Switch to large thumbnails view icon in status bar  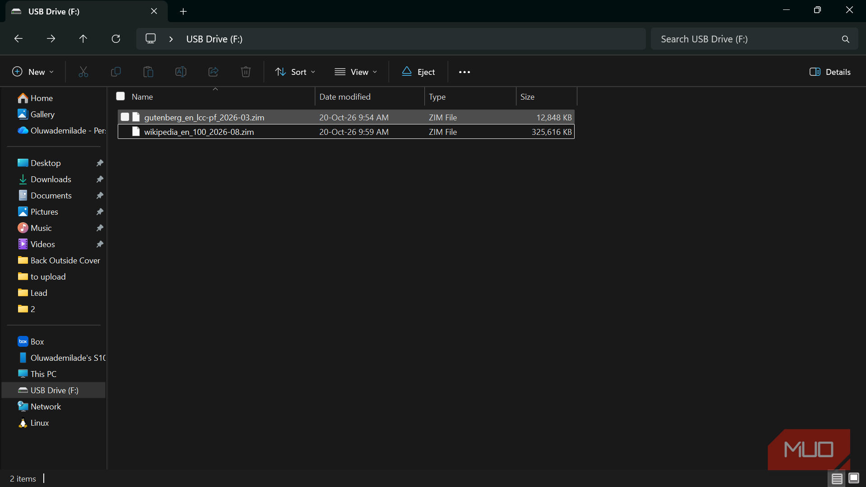[854, 478]
